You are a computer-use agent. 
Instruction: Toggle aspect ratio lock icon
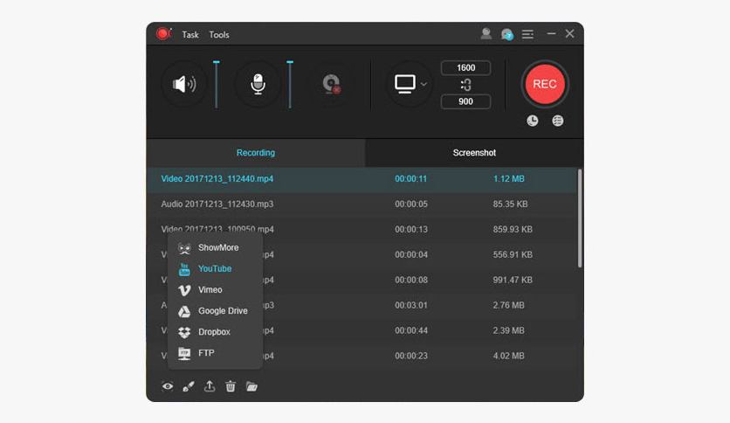[x=465, y=85]
